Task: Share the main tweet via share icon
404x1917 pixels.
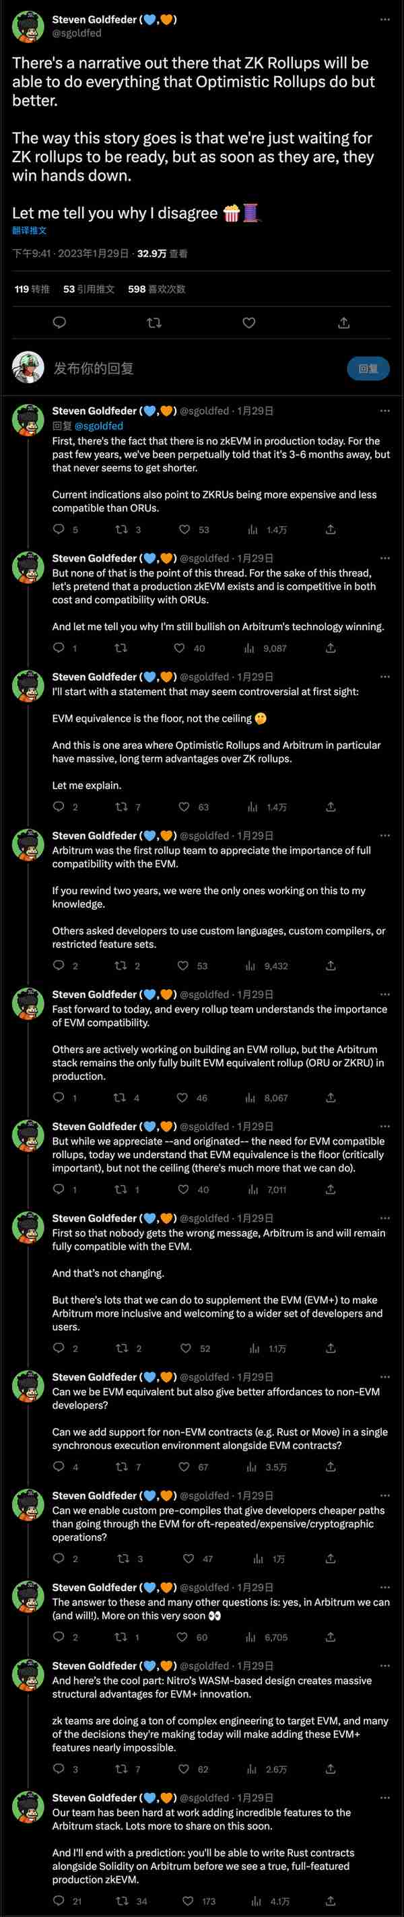Action: pos(343,323)
